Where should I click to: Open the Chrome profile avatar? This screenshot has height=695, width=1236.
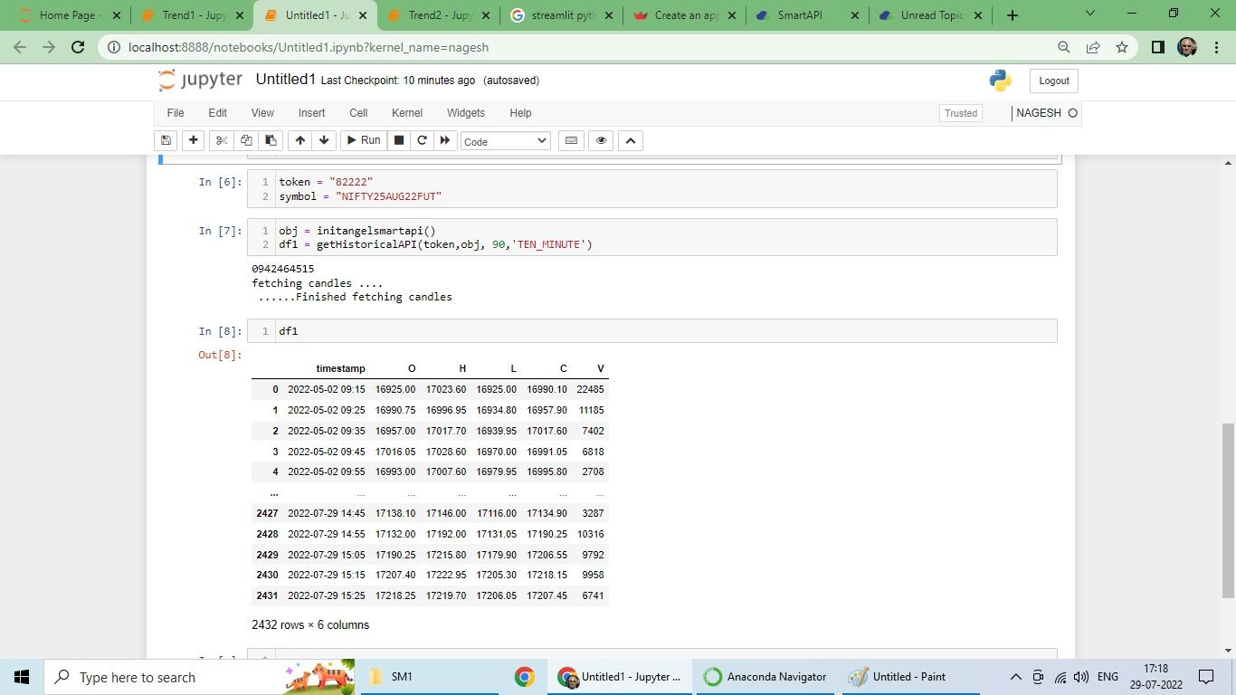[x=1187, y=48]
